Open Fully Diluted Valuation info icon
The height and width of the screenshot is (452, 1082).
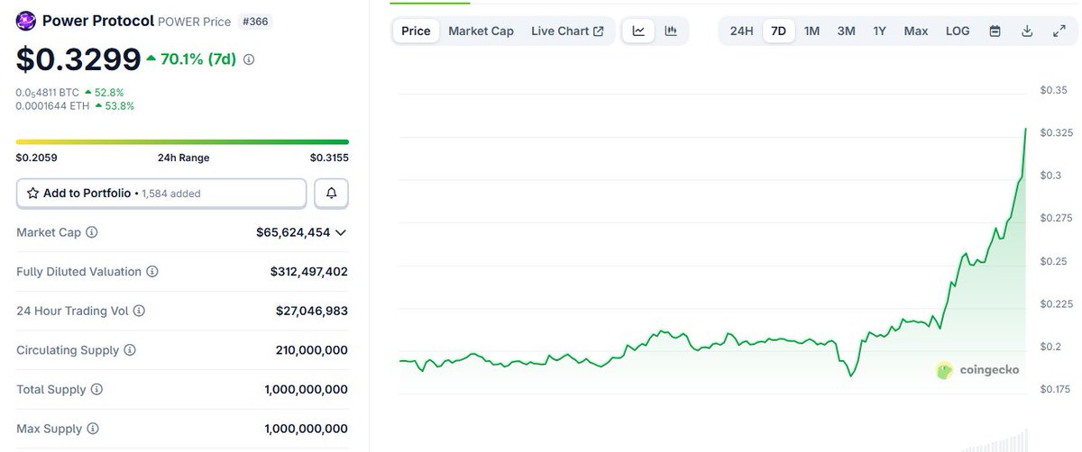[152, 272]
